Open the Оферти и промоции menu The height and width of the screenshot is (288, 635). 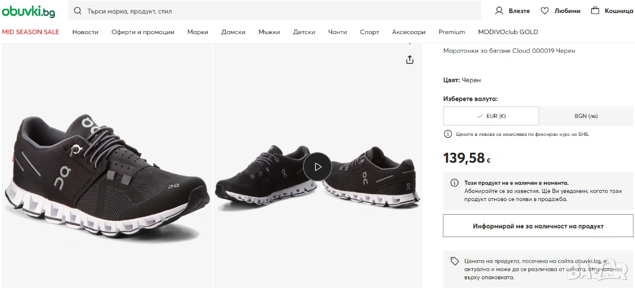pyautogui.click(x=143, y=32)
